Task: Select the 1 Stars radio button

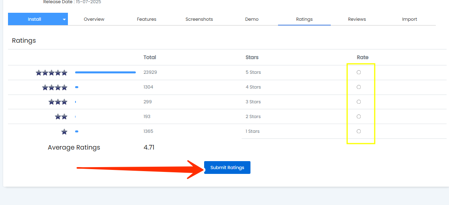Action: point(358,131)
